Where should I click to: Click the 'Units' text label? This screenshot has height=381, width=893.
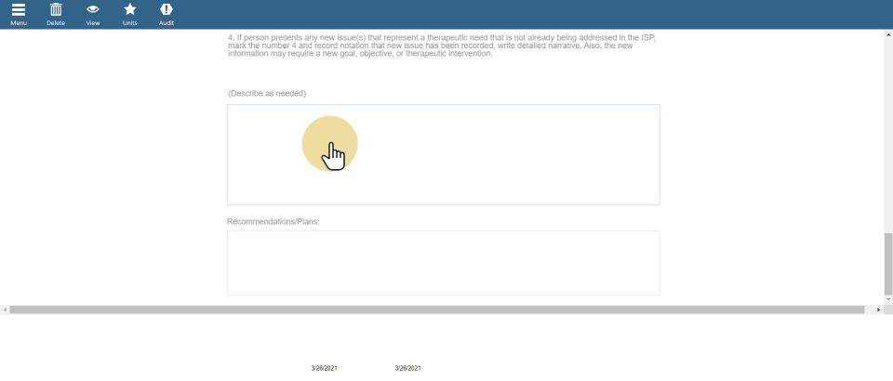[130, 22]
